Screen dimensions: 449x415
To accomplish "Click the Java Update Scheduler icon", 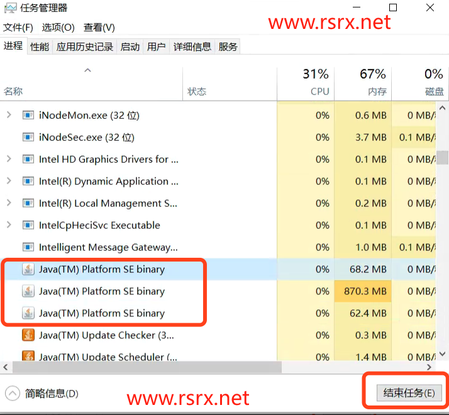I will pyautogui.click(x=28, y=356).
